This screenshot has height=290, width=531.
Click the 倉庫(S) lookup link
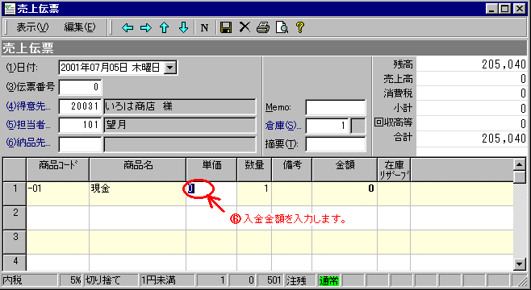[x=283, y=126]
